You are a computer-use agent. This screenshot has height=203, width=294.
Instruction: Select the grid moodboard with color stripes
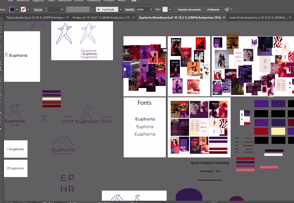pos(199,127)
